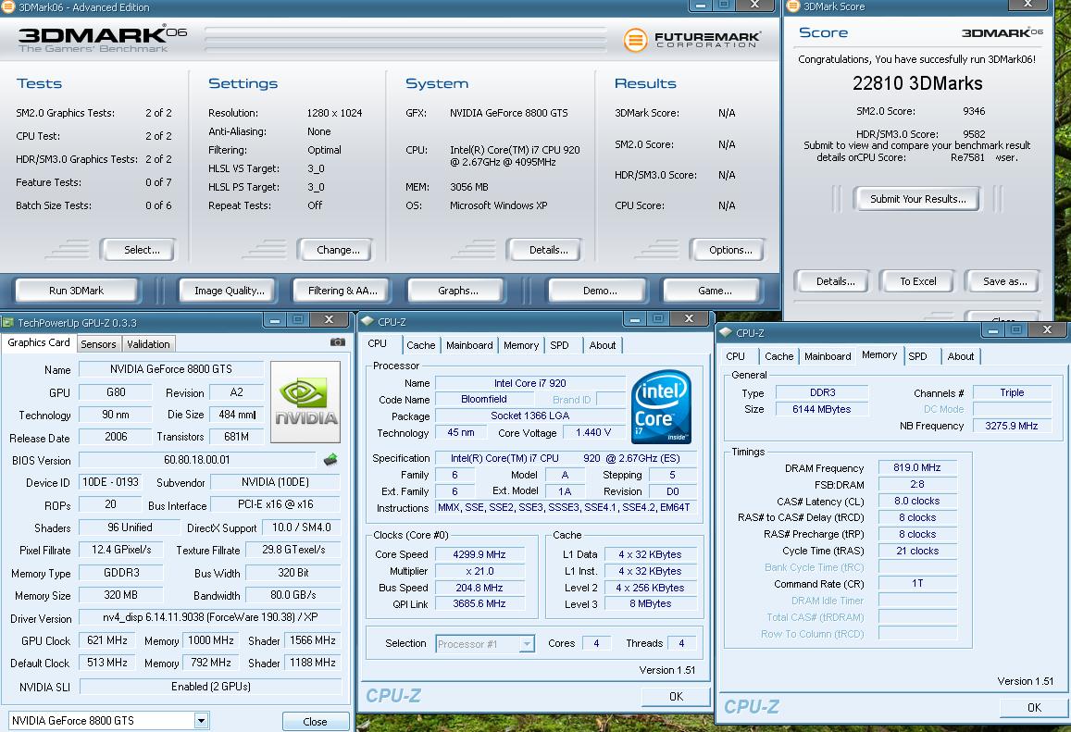
Task: Open Filtering & AA options
Action: 342,291
